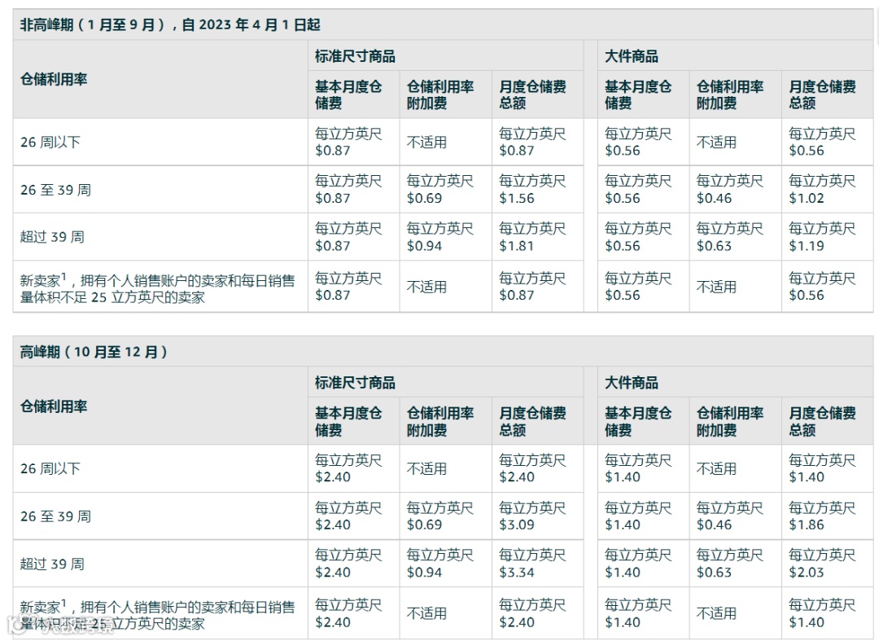Click "$0.63" surcharge in the peak-season table
Image resolution: width=879 pixels, height=641 pixels.
tap(715, 573)
